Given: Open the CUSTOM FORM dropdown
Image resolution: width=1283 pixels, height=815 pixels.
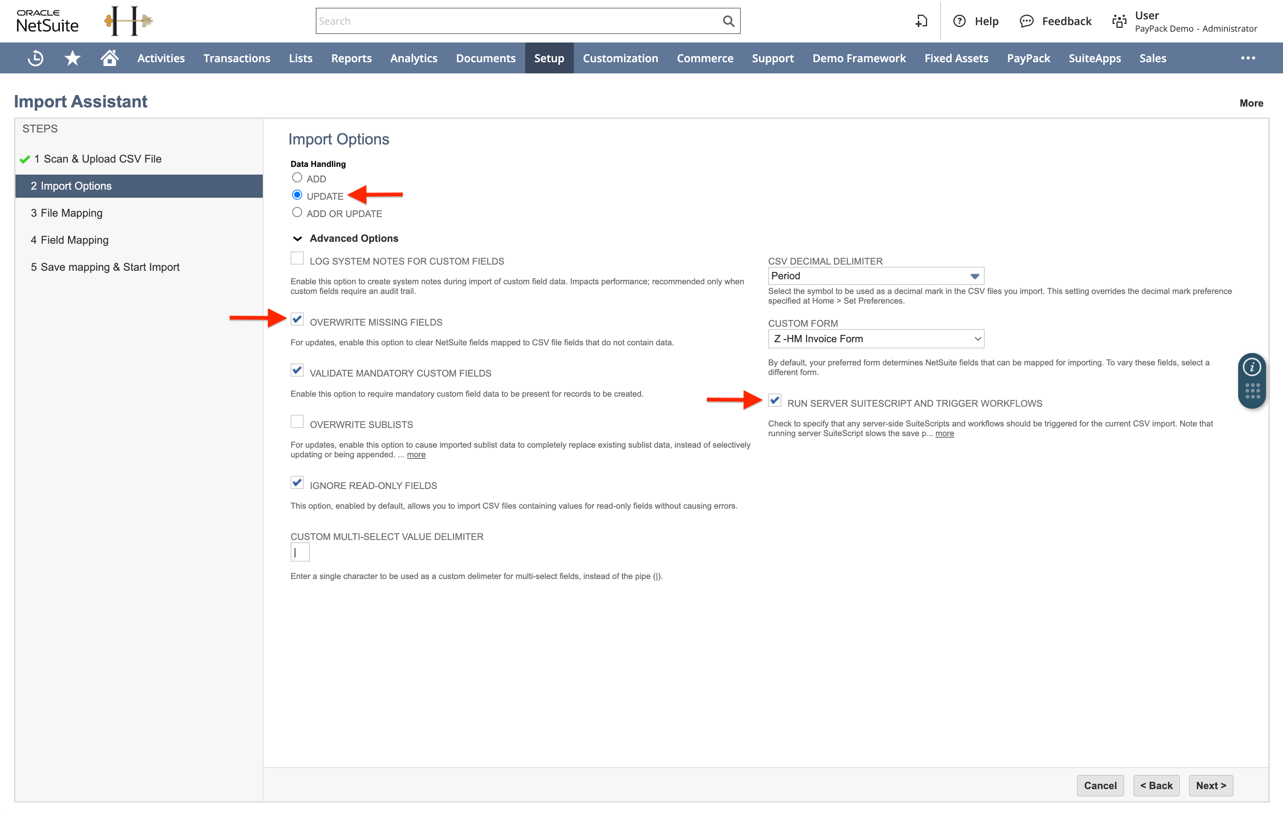Looking at the screenshot, I should pyautogui.click(x=977, y=338).
